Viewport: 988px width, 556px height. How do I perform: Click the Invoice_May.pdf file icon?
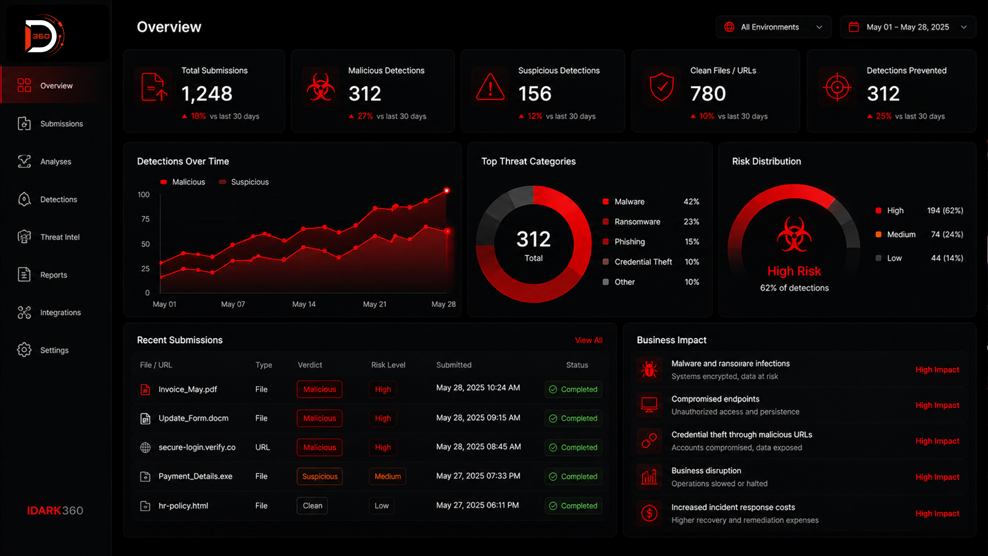(146, 390)
